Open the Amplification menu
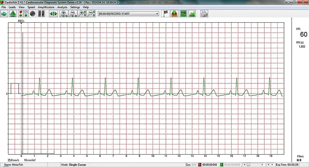The width and height of the screenshot is (309, 167). tap(46, 7)
